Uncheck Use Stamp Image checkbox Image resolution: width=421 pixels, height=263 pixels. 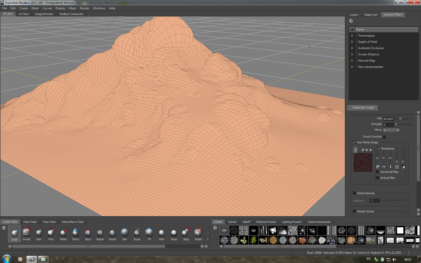pyautogui.click(x=354, y=142)
